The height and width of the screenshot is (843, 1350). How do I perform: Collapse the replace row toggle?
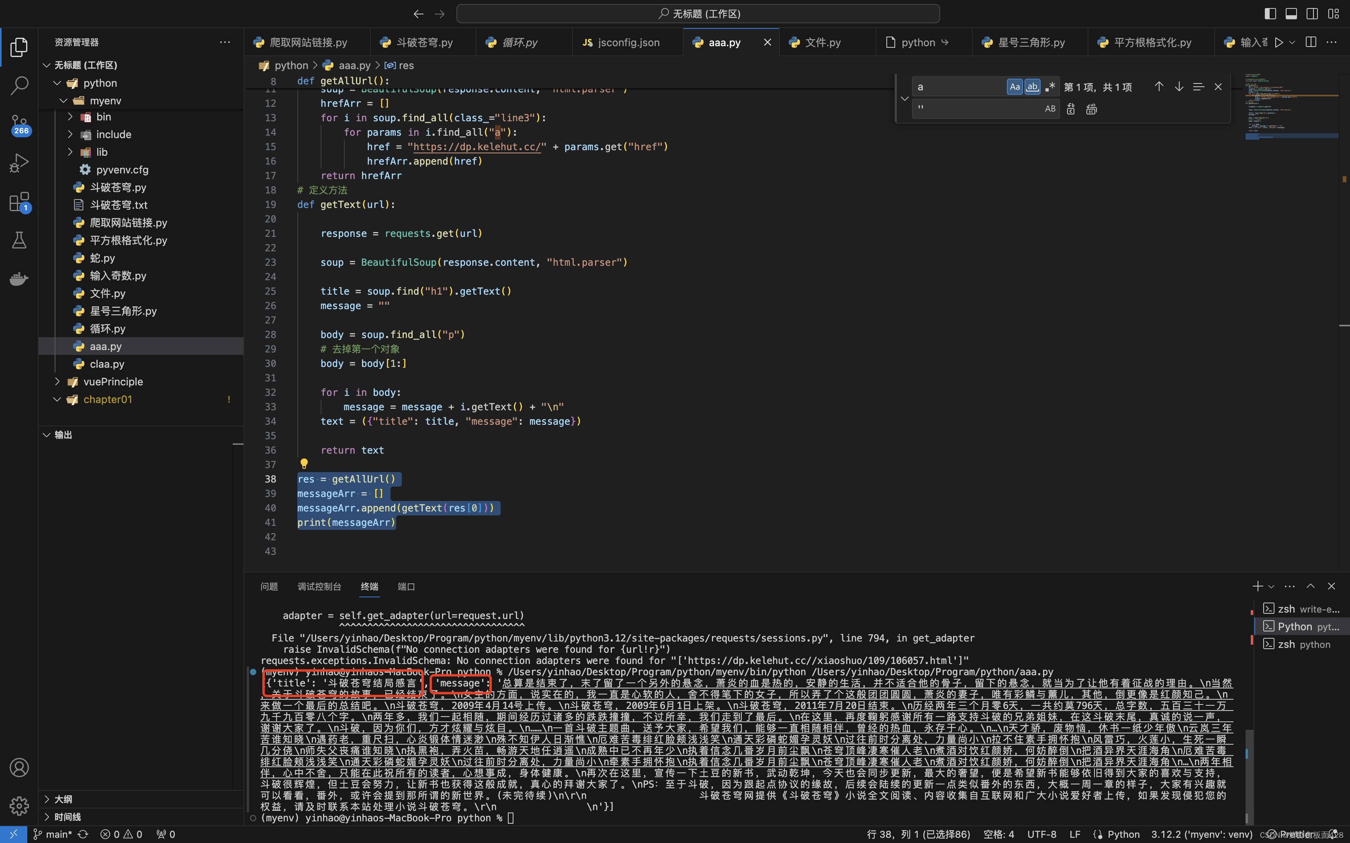coord(904,98)
